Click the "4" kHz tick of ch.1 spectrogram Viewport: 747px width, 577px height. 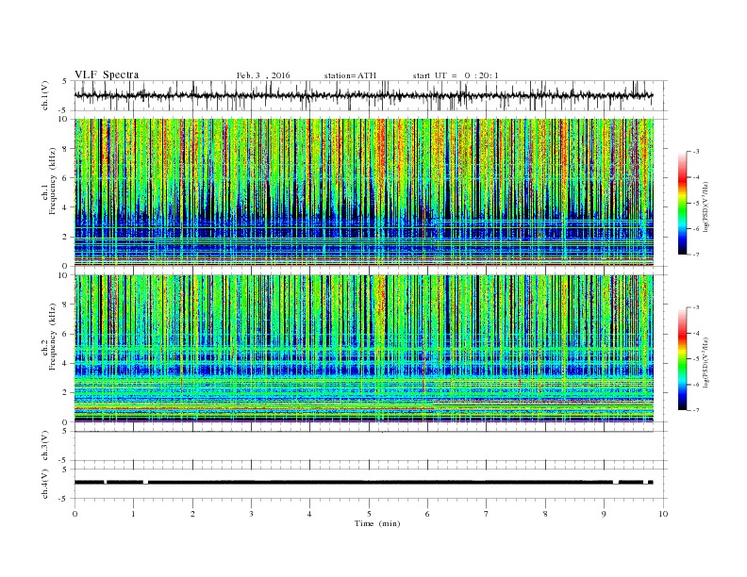(66, 207)
